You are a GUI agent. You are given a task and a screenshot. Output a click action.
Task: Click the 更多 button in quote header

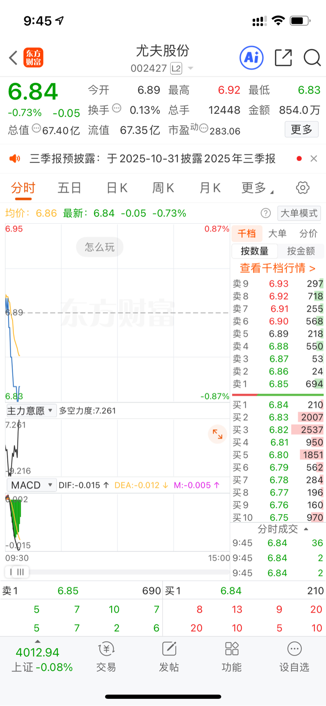[301, 129]
